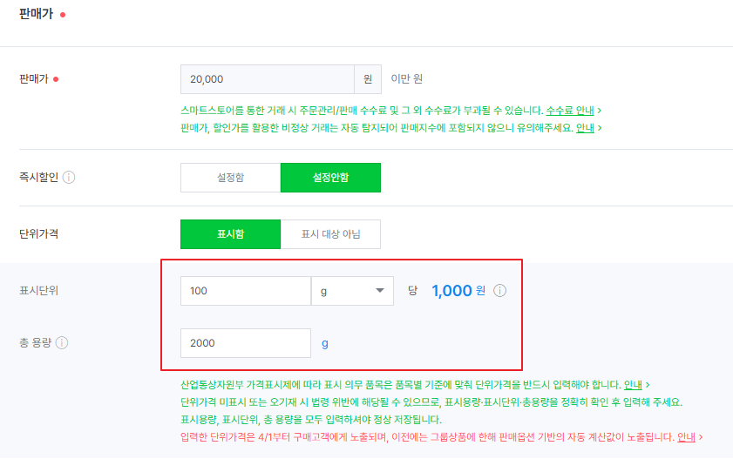Click the info icon next to 즉시할인

click(69, 178)
